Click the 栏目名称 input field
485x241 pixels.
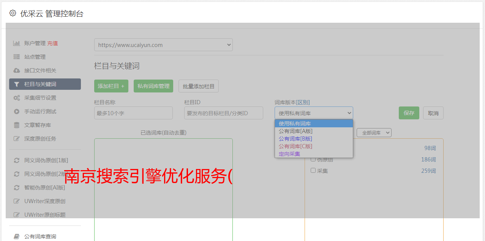point(133,113)
